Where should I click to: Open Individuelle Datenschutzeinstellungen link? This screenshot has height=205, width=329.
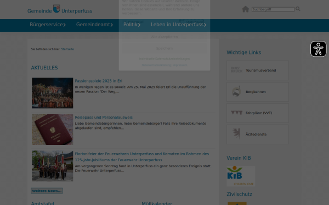click(164, 59)
